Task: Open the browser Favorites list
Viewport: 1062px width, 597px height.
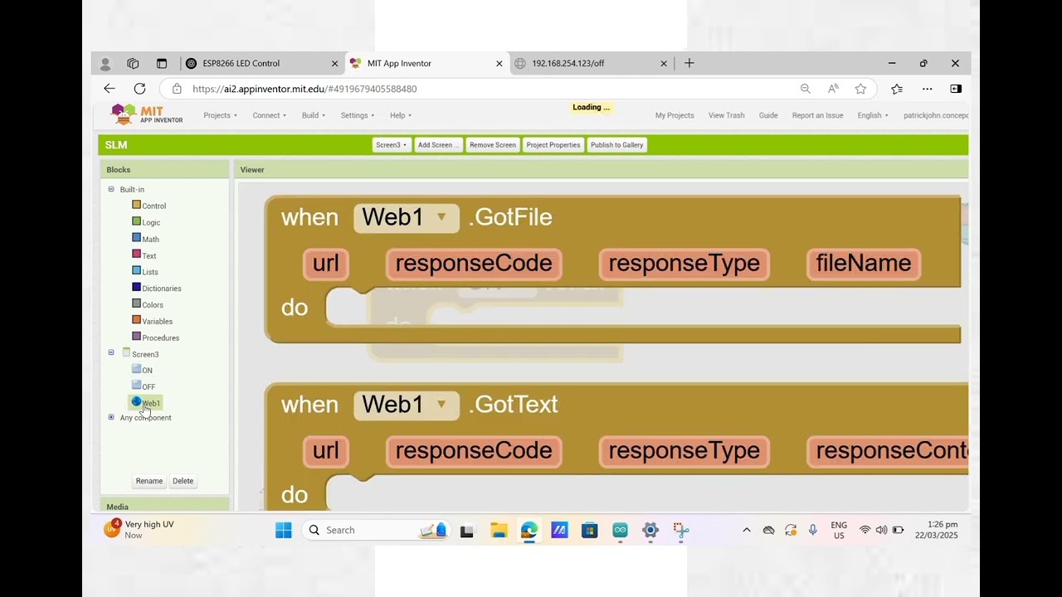Action: click(897, 89)
